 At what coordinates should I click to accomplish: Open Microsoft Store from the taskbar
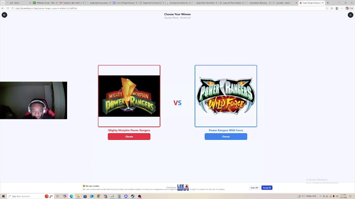[85, 196]
